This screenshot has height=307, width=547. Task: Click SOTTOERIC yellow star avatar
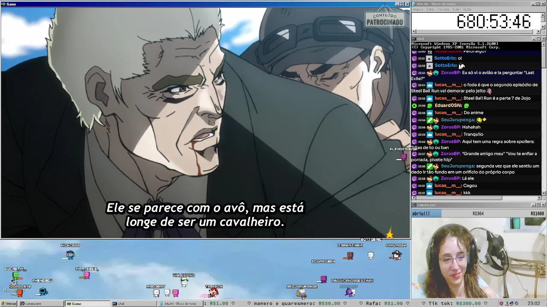pos(389,234)
